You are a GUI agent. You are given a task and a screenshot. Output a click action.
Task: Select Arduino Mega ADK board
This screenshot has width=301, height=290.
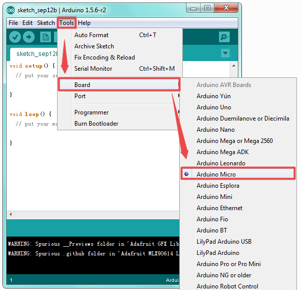pos(238,152)
